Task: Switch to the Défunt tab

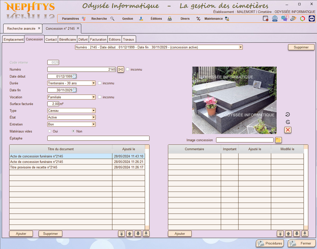Action: click(83, 39)
